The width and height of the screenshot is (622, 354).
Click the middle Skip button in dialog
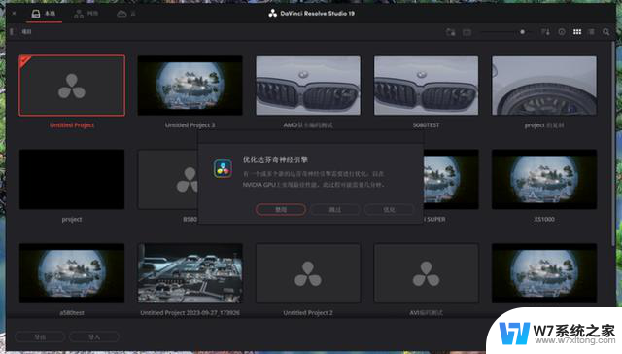335,209
